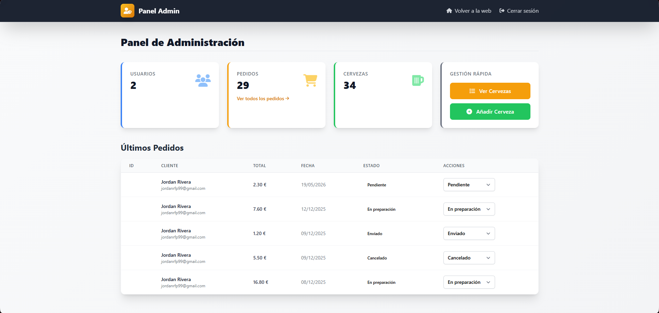Click En preparación badge in 08/12/2025 row
Viewport: 659px width, 313px height.
coord(381,282)
